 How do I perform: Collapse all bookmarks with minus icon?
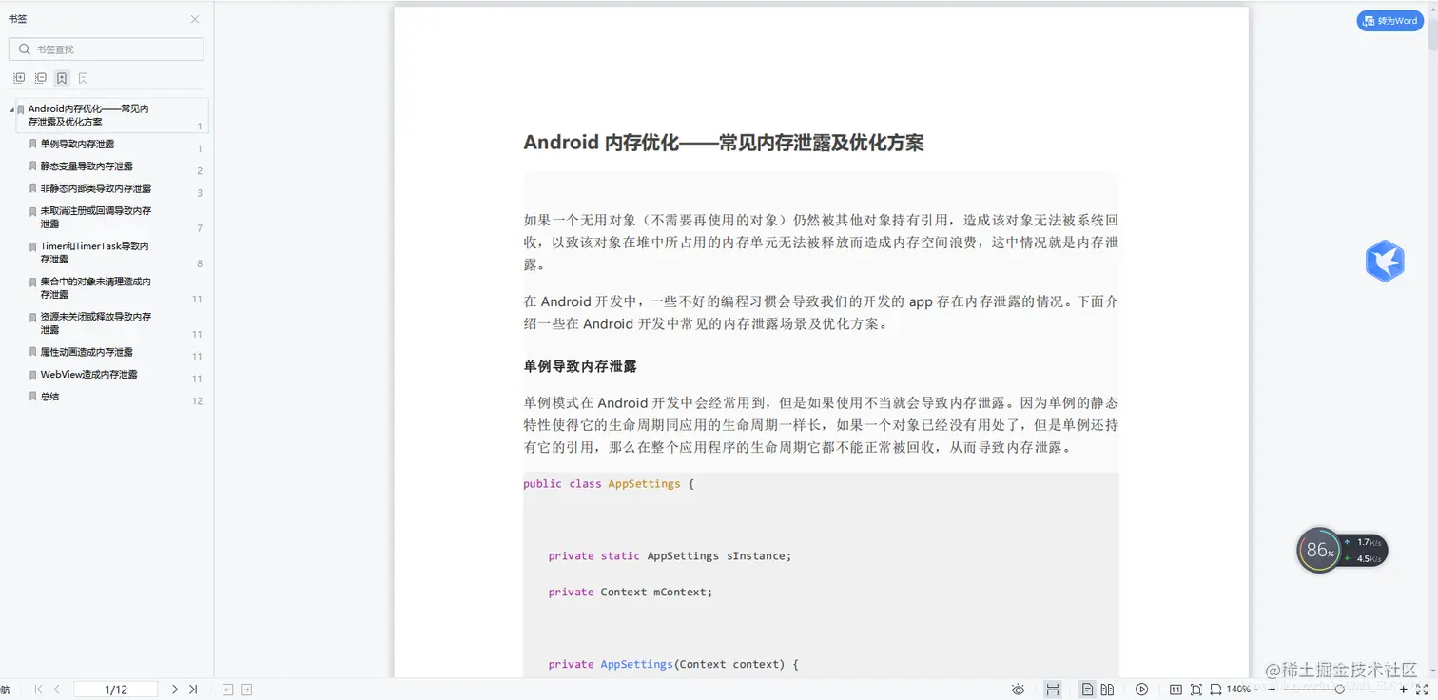coord(41,78)
